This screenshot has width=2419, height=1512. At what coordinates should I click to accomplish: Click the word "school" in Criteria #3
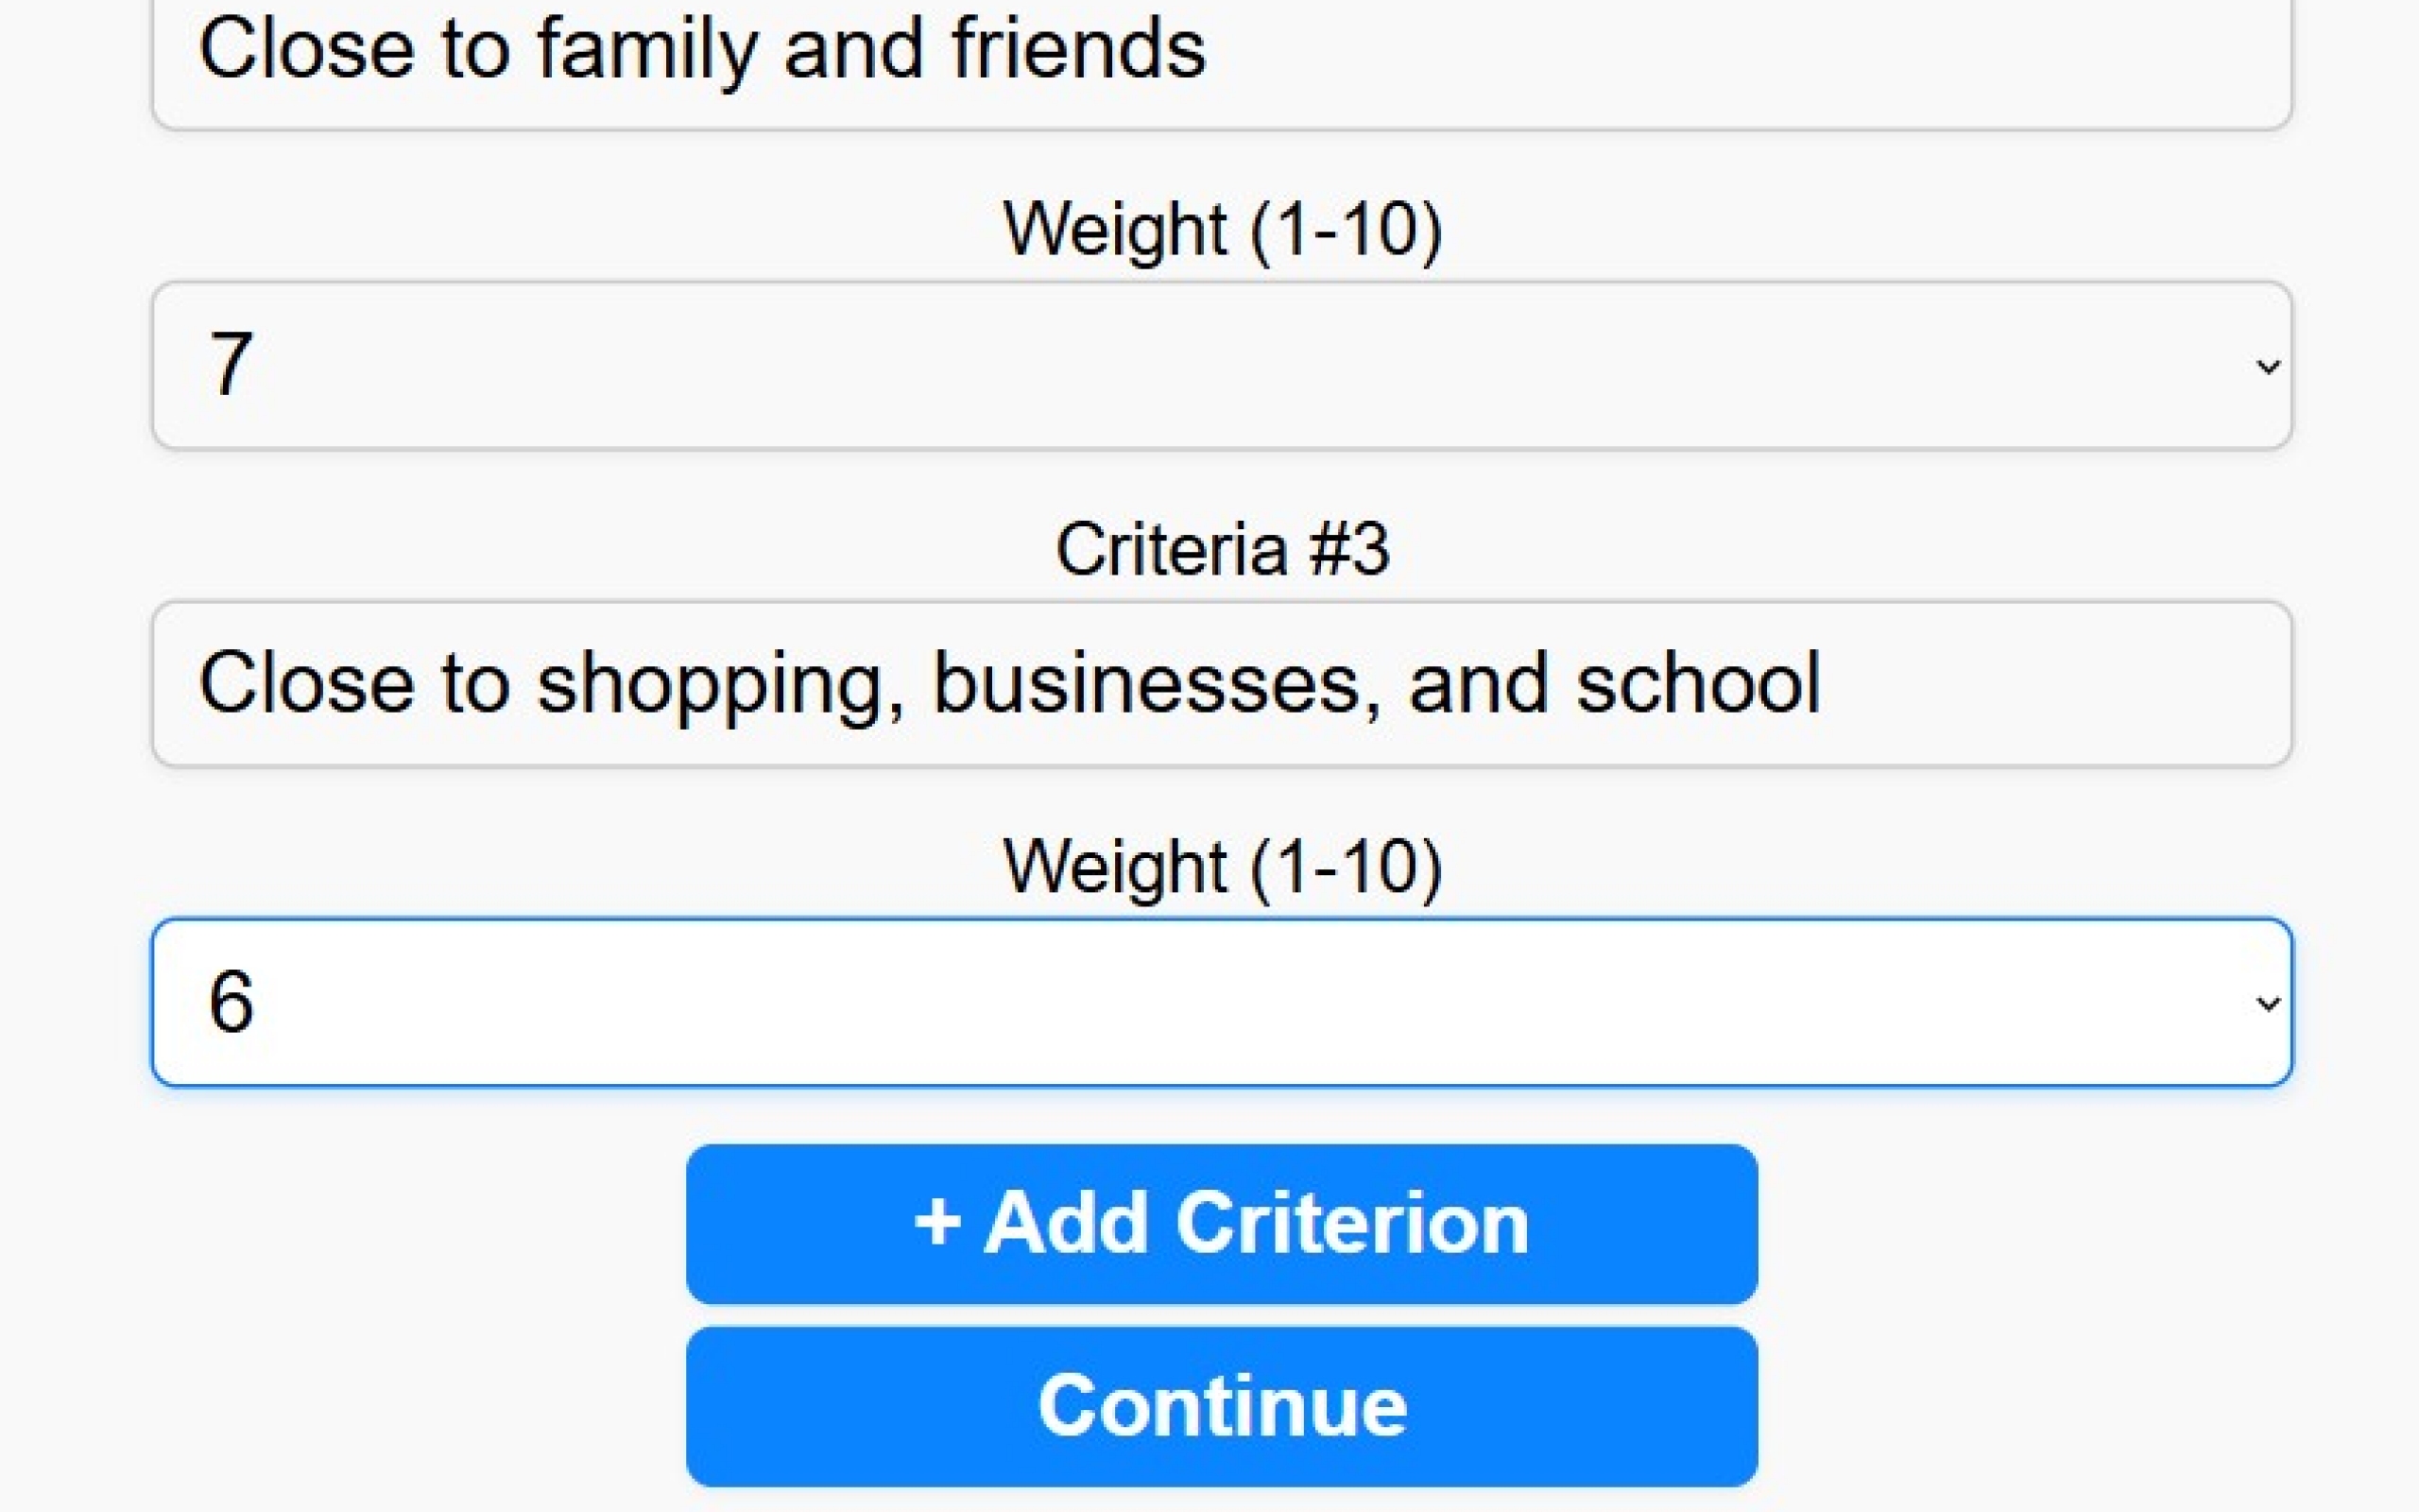coord(1697,684)
